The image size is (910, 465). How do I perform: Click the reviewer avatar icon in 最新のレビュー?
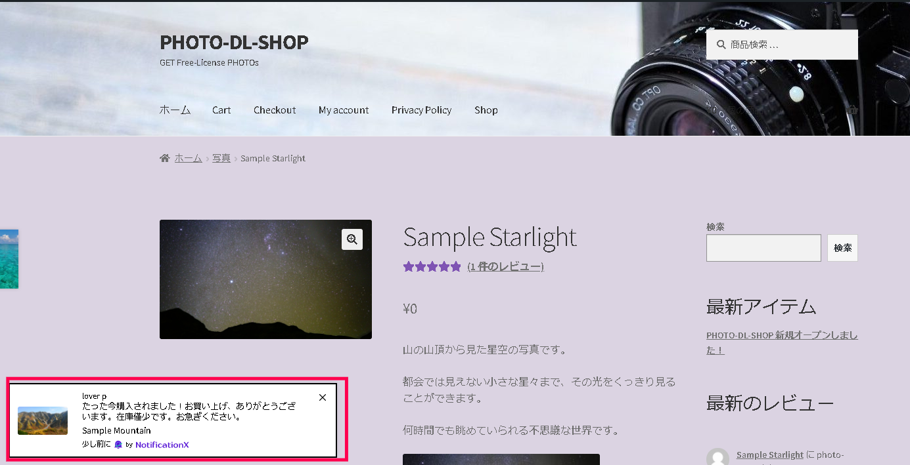pyautogui.click(x=717, y=458)
